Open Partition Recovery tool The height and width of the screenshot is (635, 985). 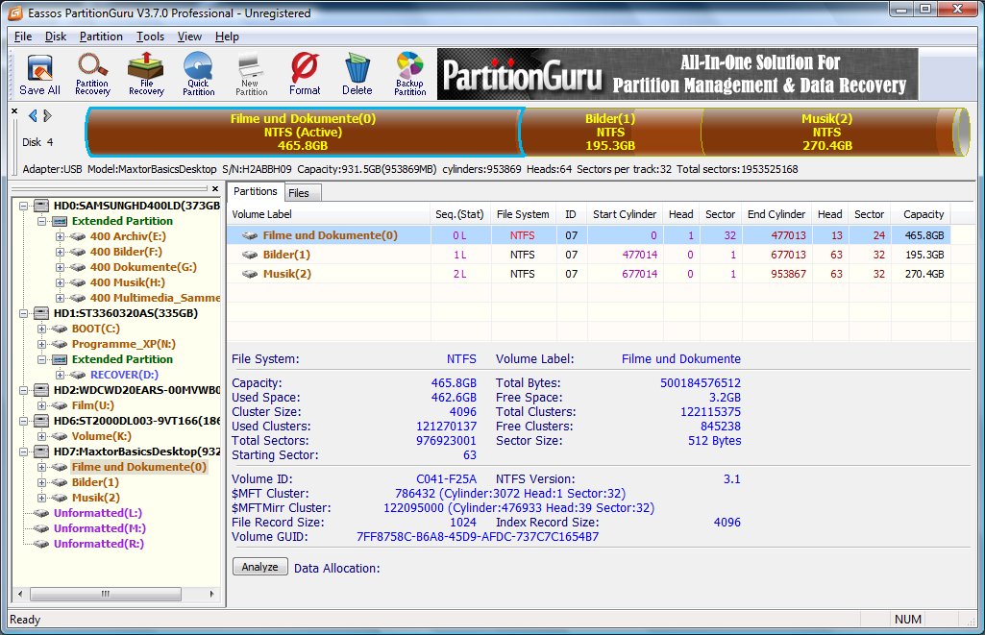tap(92, 74)
